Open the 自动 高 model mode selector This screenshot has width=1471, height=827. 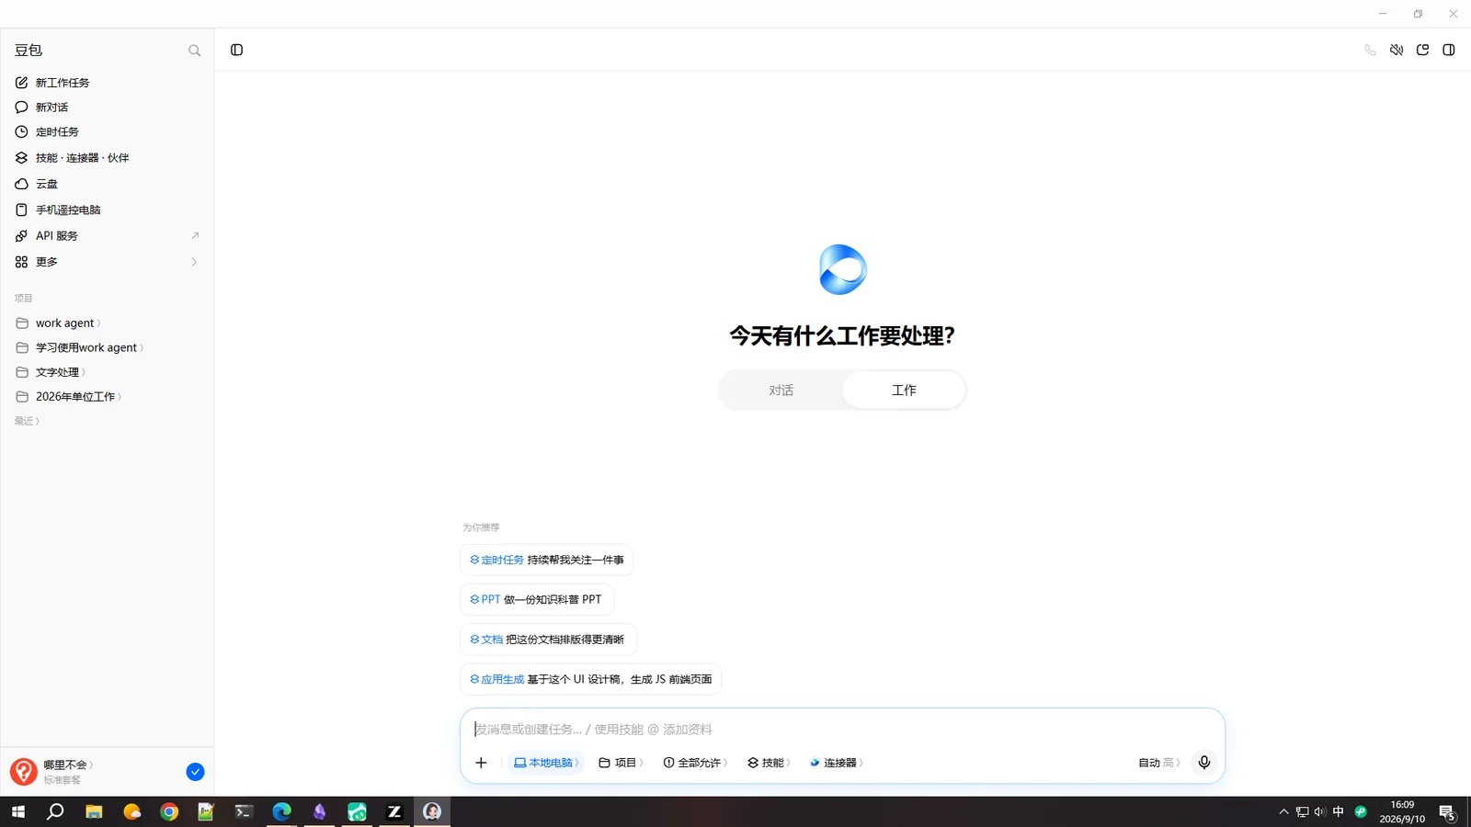1159,763
